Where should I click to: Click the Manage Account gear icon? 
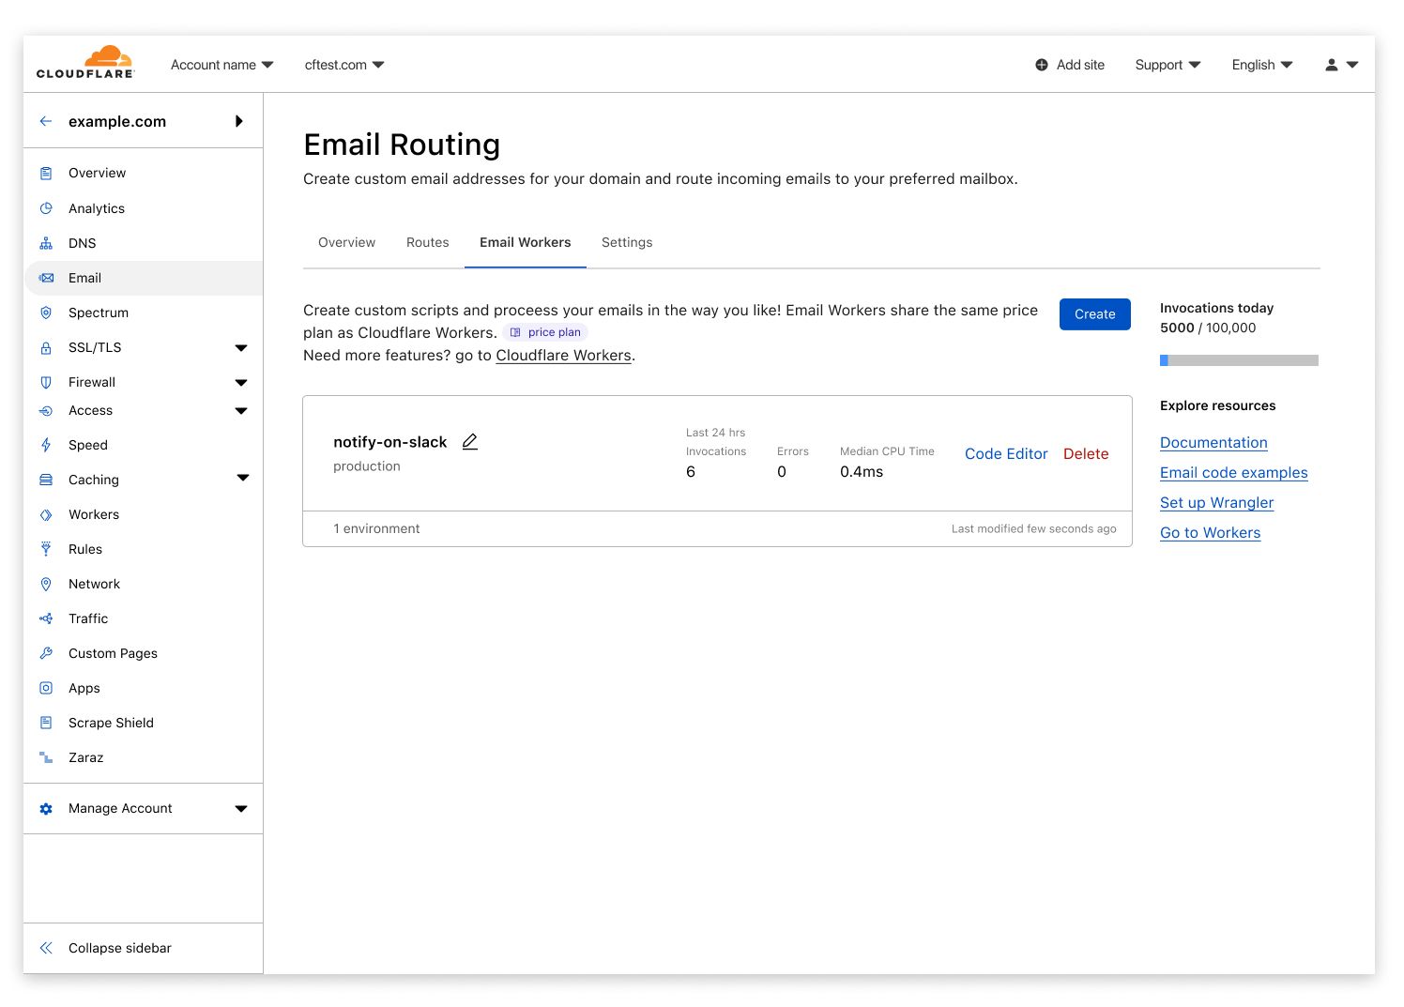pos(46,808)
